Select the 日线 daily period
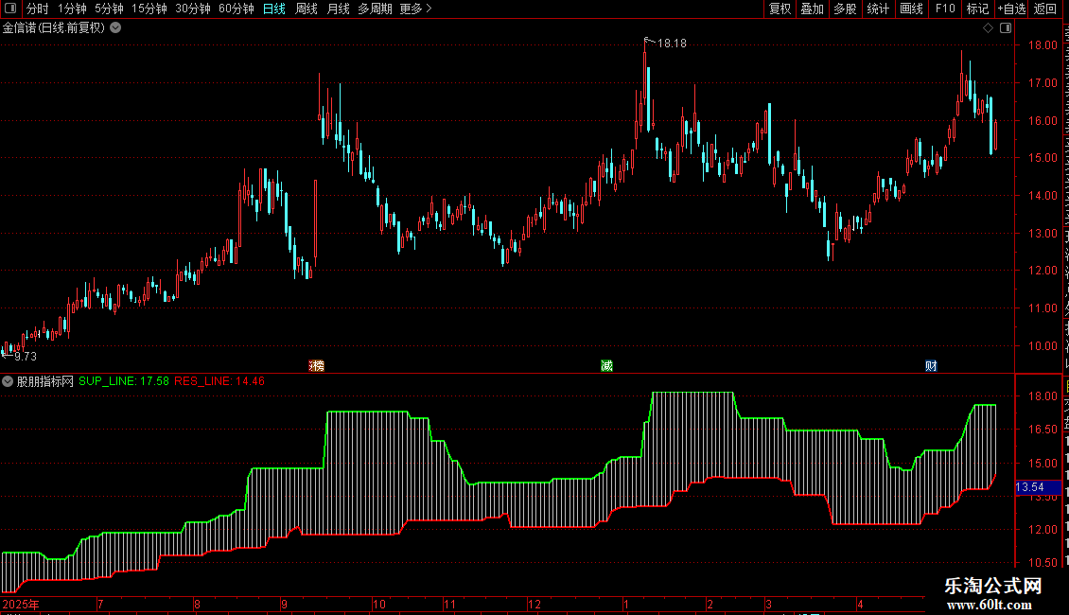This screenshot has height=615, width=1069. [x=274, y=9]
